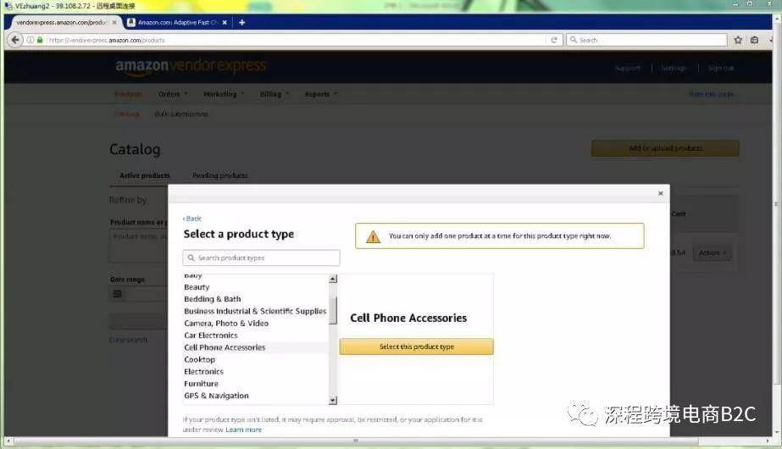Expand the Billing dropdown menu
The width and height of the screenshot is (782, 449).
tap(275, 94)
